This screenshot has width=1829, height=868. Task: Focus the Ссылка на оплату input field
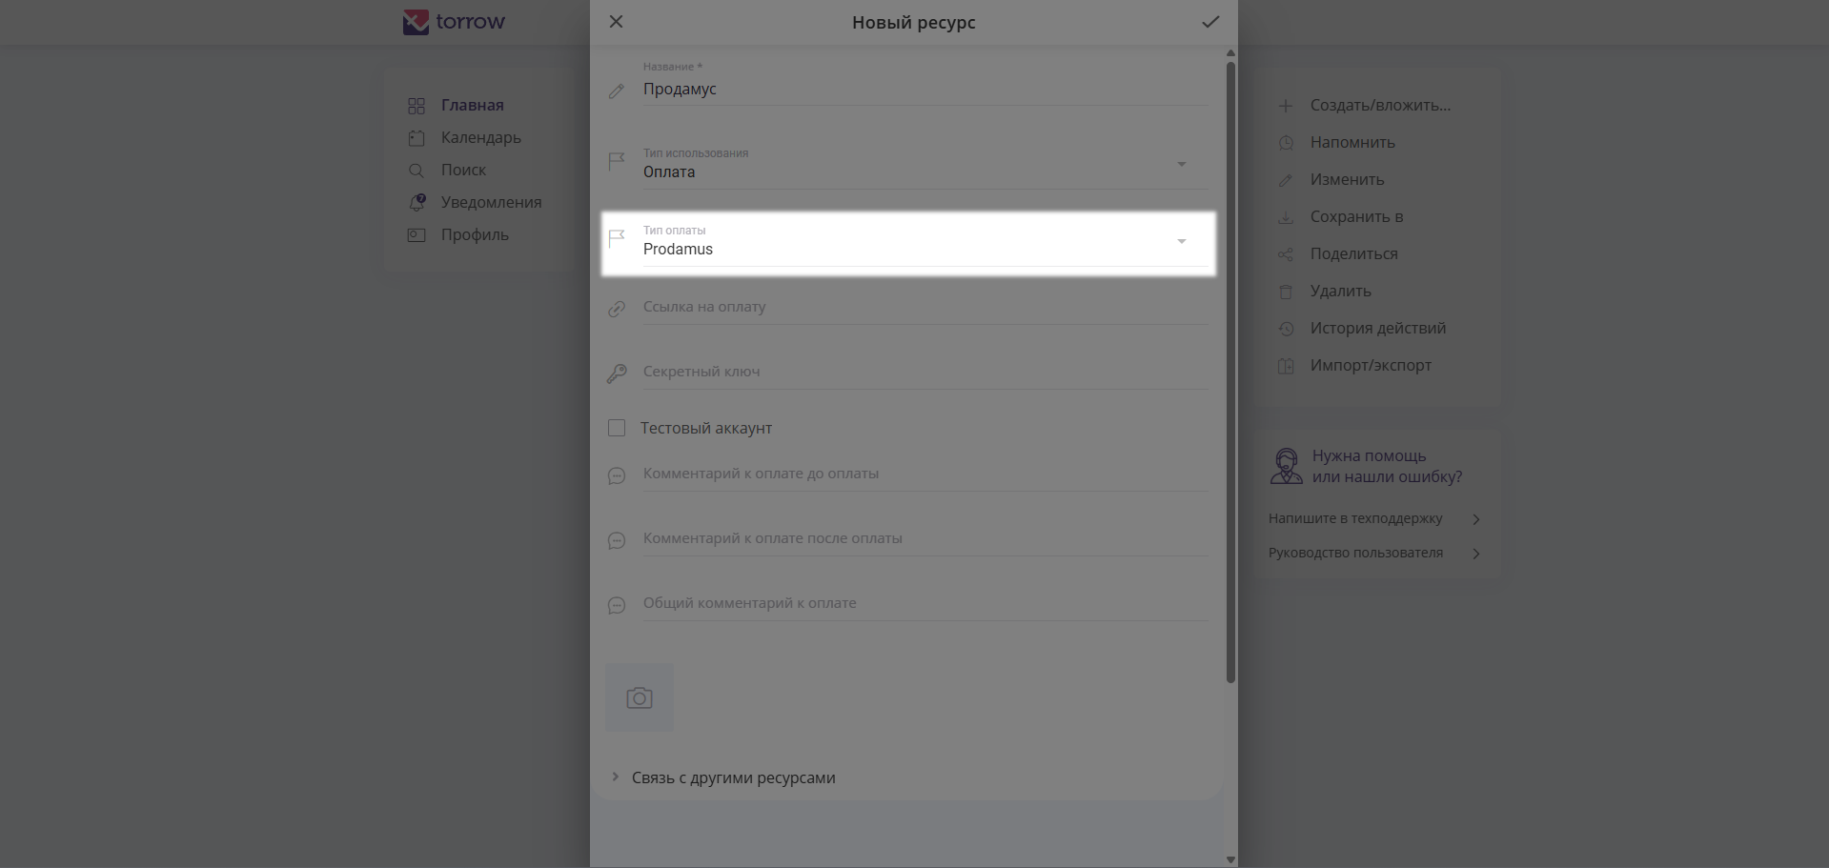[925, 307]
